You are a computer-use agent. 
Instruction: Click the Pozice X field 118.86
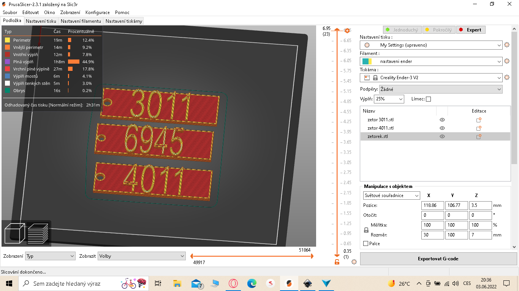point(432,205)
